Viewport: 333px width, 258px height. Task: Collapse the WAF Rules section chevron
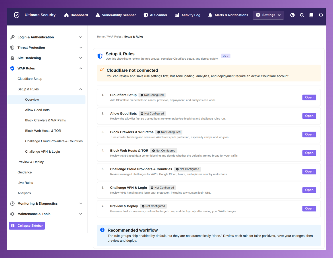point(81,68)
